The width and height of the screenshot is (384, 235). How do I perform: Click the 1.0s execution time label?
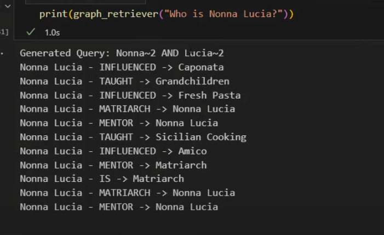(x=52, y=33)
